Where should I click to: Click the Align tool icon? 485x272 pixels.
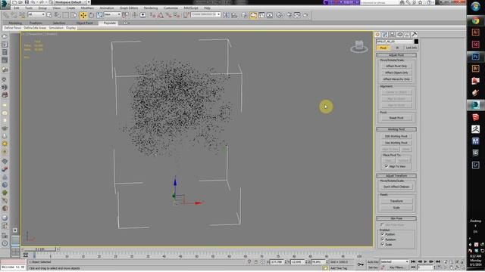point(234,15)
